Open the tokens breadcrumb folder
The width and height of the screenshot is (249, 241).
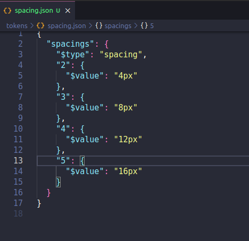[17, 26]
